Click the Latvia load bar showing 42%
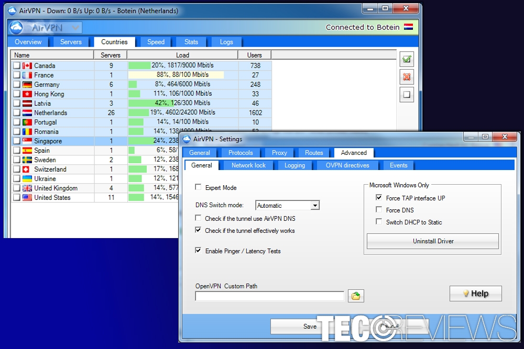524x349 pixels. tap(182, 103)
